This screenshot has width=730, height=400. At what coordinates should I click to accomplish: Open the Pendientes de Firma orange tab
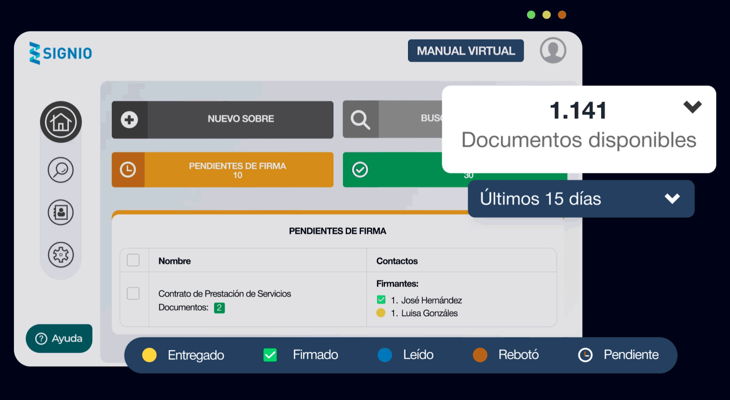pos(238,170)
